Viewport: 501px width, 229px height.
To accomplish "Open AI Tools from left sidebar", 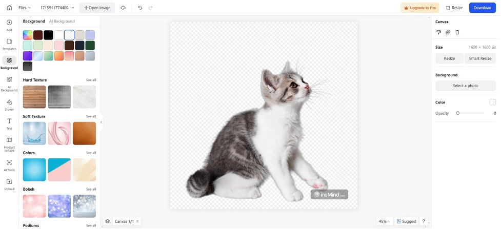I will tap(9, 164).
